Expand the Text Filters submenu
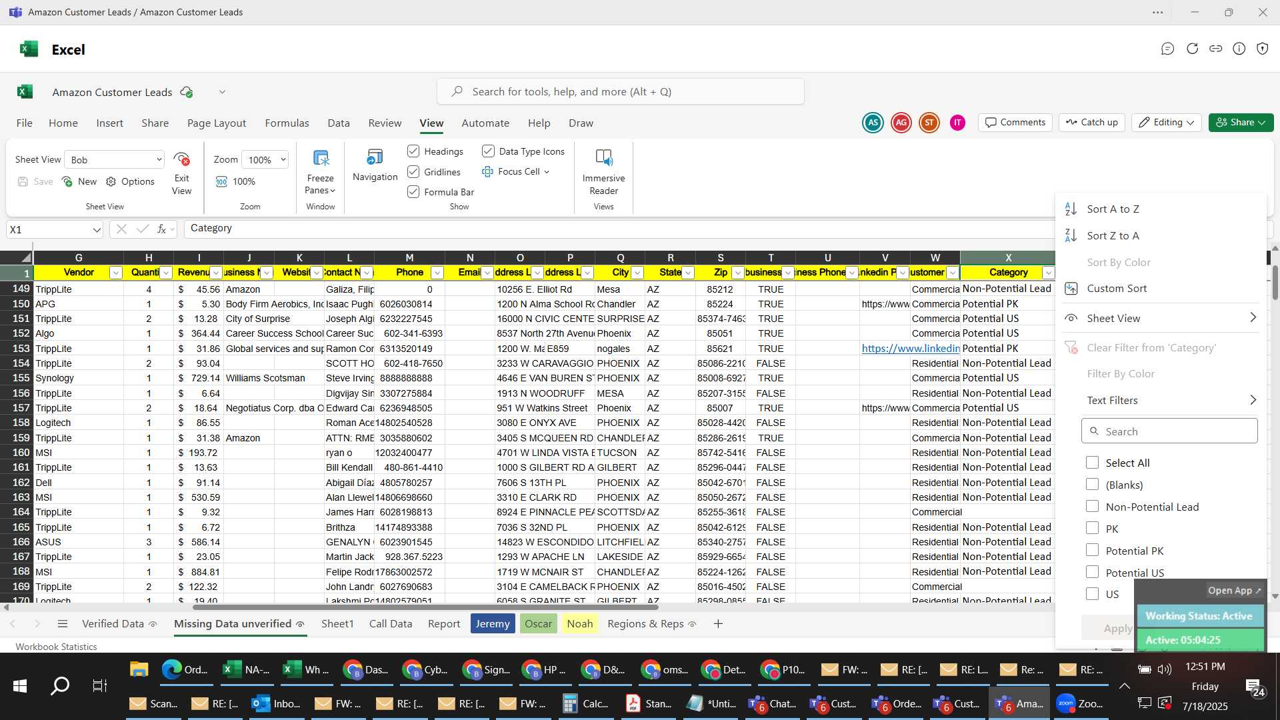 pyautogui.click(x=1171, y=400)
